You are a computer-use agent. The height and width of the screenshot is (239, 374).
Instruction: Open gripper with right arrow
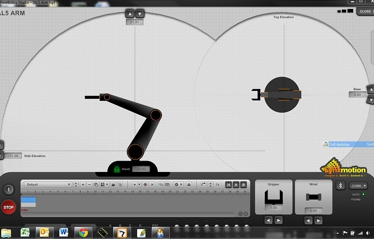[x=278, y=220]
